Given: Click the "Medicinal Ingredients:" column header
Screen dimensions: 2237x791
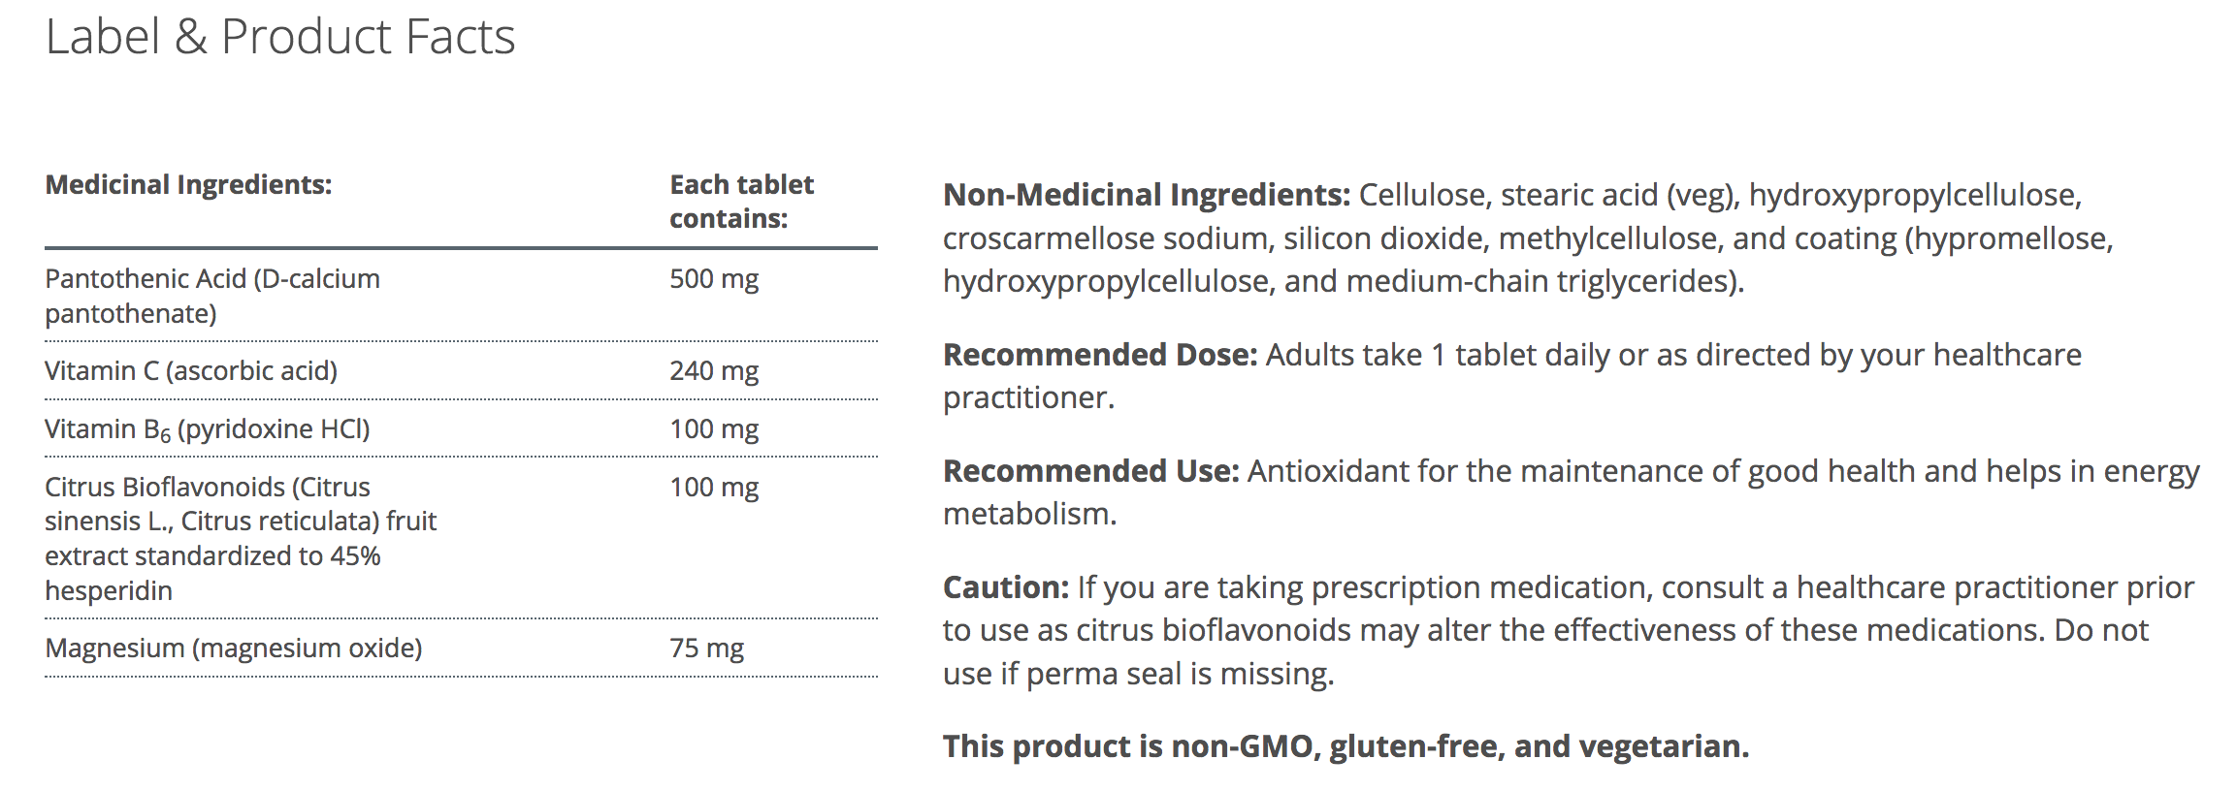Looking at the screenshot, I should [x=188, y=185].
